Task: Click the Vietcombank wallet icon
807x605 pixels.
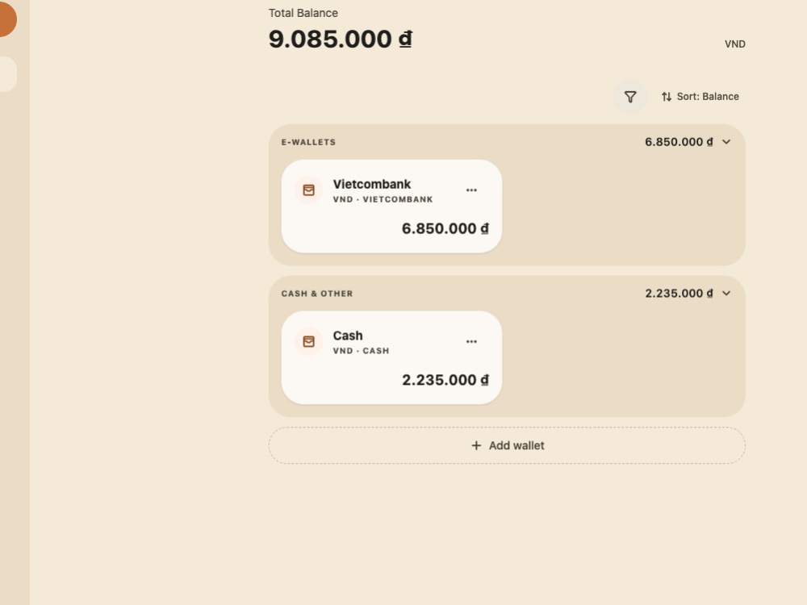Action: point(309,190)
